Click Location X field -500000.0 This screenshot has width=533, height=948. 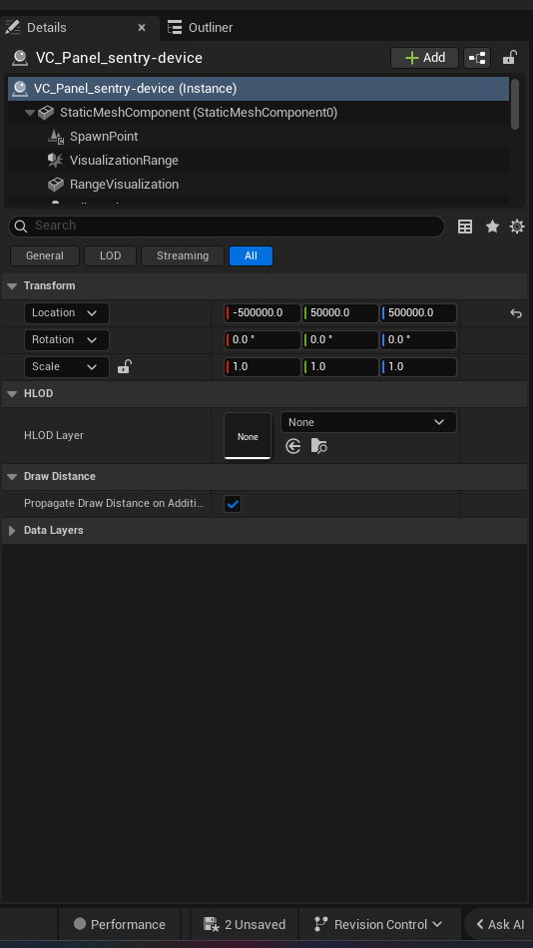pos(263,313)
